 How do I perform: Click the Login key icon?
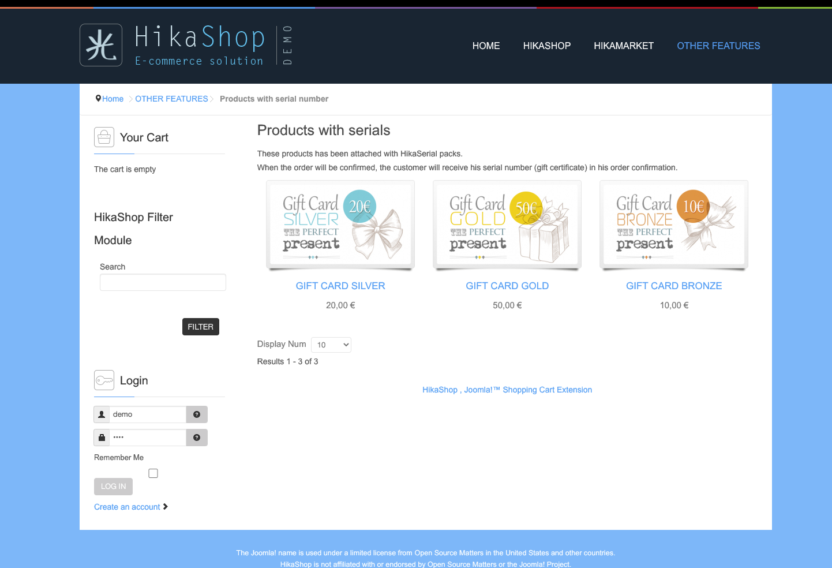pos(104,380)
